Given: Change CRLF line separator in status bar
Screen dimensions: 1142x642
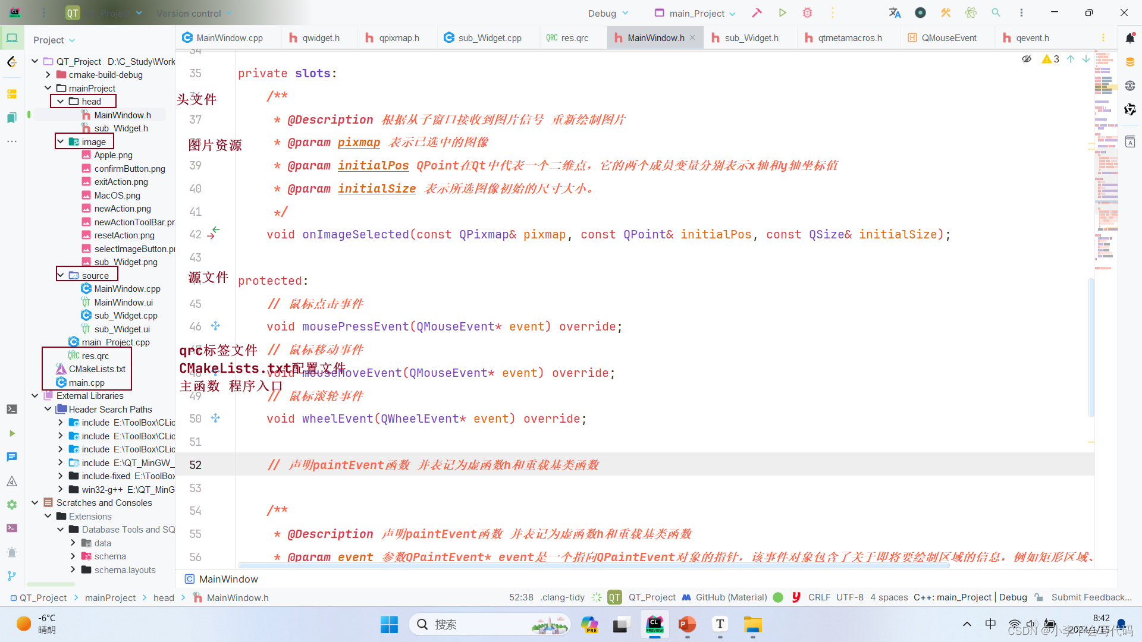Looking at the screenshot, I should (819, 597).
